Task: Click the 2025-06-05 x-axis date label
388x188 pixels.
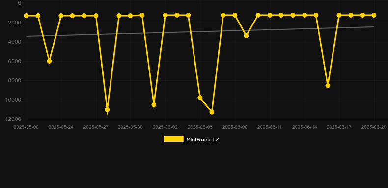Action: [200, 127]
